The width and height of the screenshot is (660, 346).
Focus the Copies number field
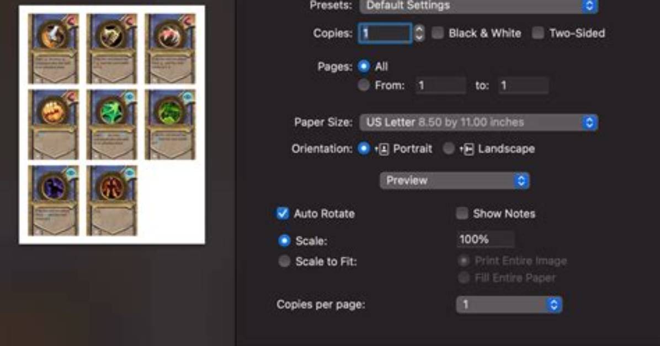point(385,33)
